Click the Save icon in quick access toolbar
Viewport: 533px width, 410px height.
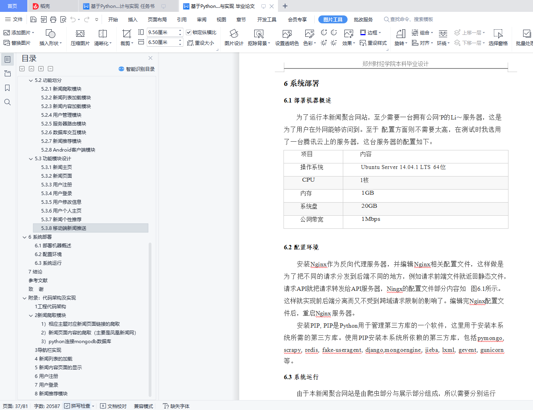tap(33, 19)
